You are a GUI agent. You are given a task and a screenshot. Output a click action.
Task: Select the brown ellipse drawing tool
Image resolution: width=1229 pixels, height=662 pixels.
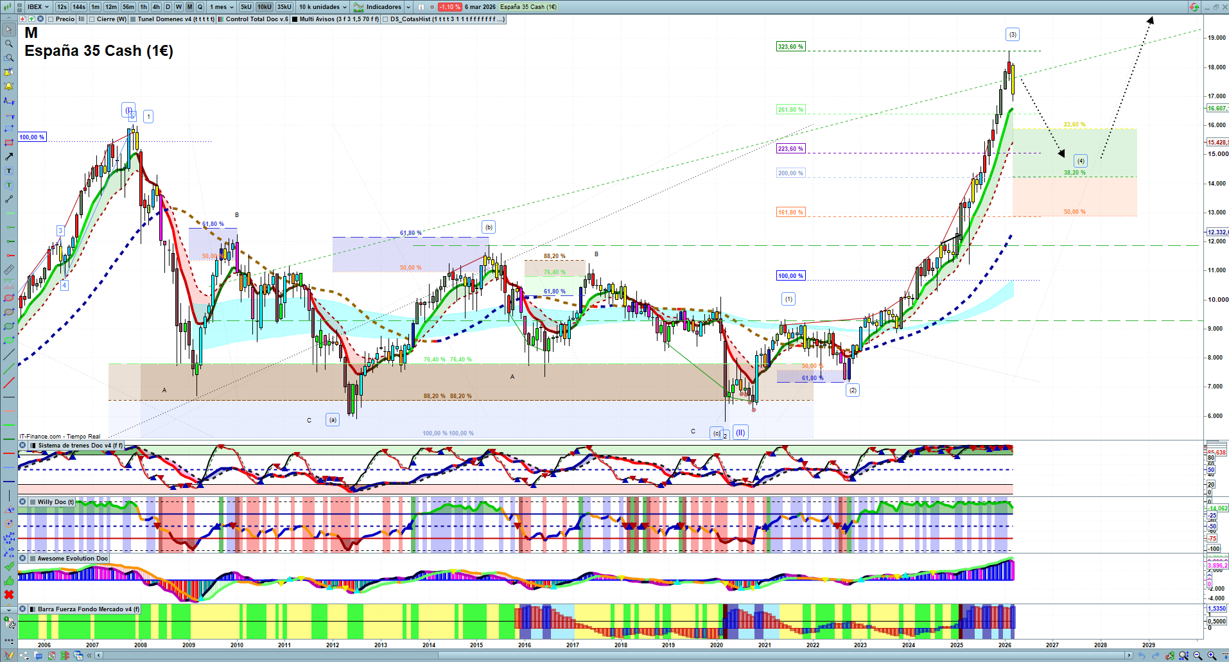[9, 312]
